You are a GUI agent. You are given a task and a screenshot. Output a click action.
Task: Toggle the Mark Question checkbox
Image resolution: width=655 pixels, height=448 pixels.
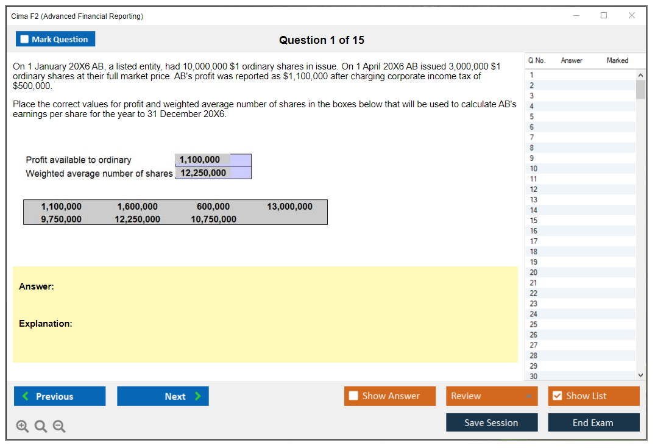click(25, 39)
